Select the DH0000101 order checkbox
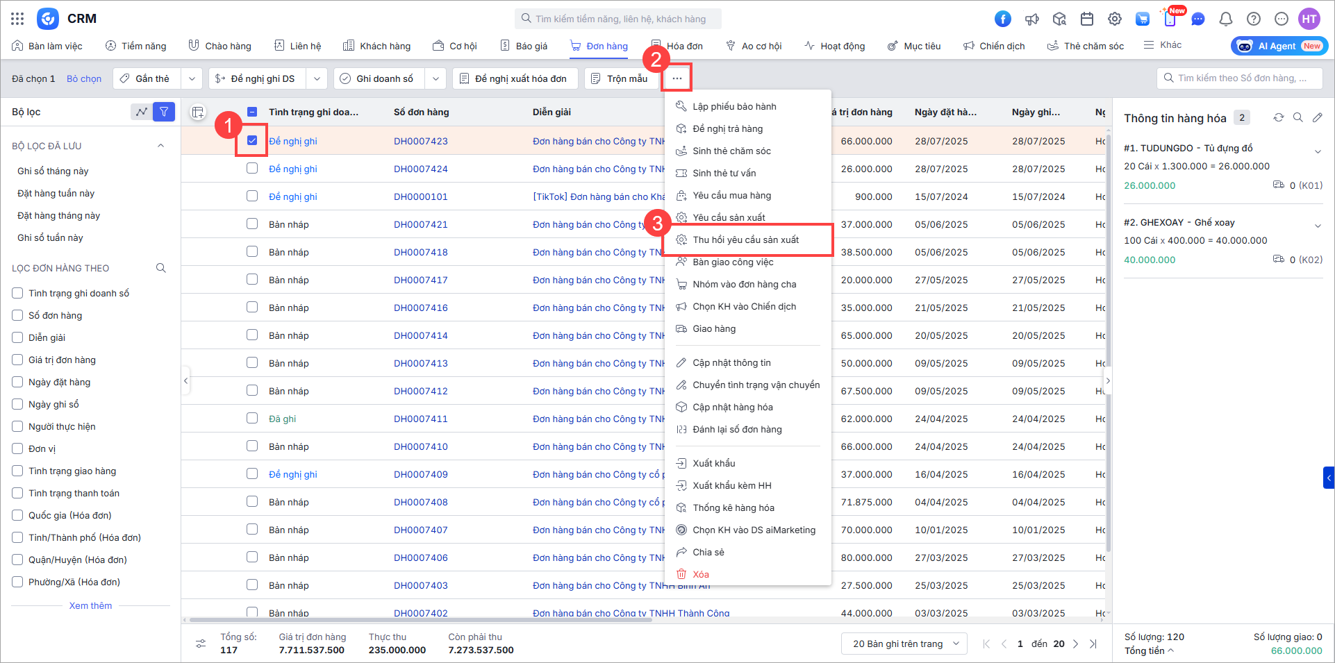 pos(252,196)
